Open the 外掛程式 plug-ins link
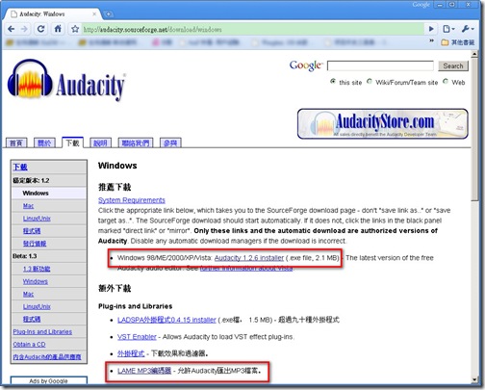The image size is (485, 390). point(131,353)
